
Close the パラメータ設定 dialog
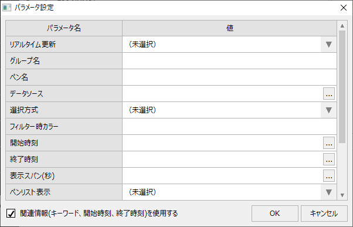pyautogui.click(x=344, y=8)
